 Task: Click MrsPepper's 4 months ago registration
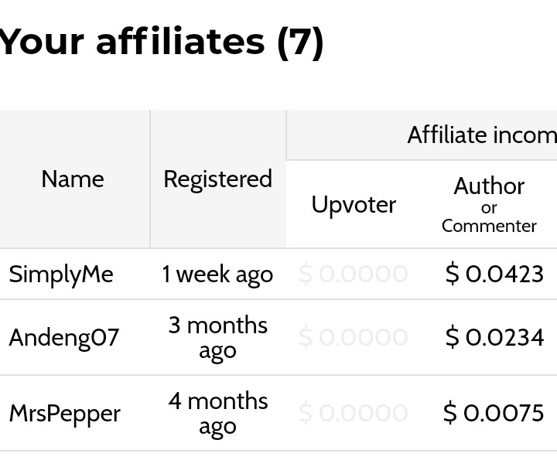(217, 414)
